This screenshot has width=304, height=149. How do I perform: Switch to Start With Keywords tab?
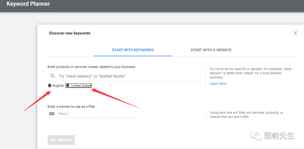click(x=133, y=50)
